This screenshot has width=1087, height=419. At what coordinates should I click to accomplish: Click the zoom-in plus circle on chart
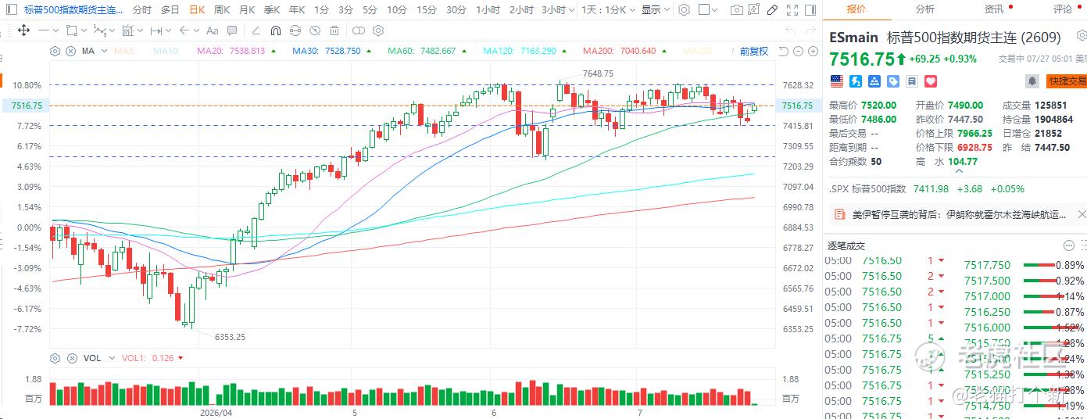pyautogui.click(x=813, y=51)
